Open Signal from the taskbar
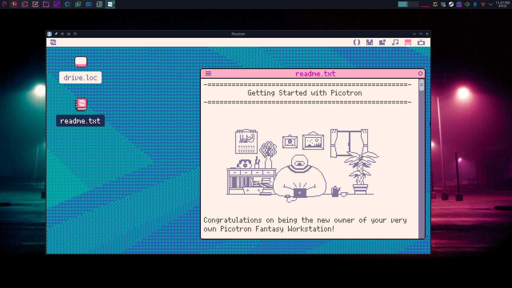The width and height of the screenshot is (512, 288). point(67,5)
